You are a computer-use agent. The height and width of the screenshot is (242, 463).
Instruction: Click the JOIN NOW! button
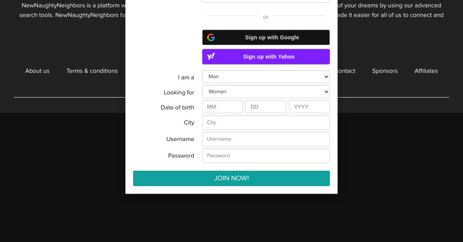point(231,178)
